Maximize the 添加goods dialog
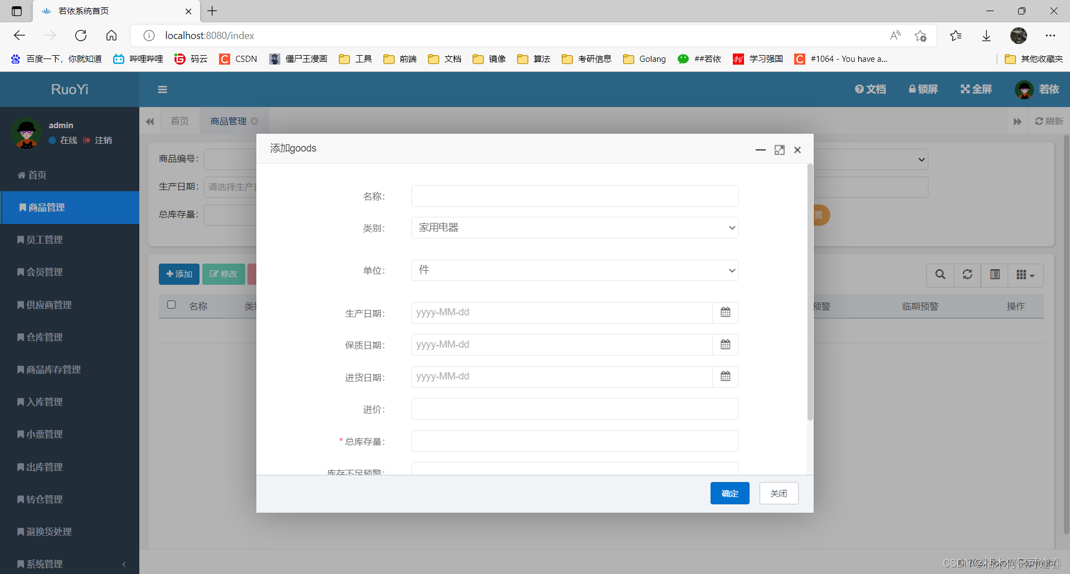 (x=780, y=150)
